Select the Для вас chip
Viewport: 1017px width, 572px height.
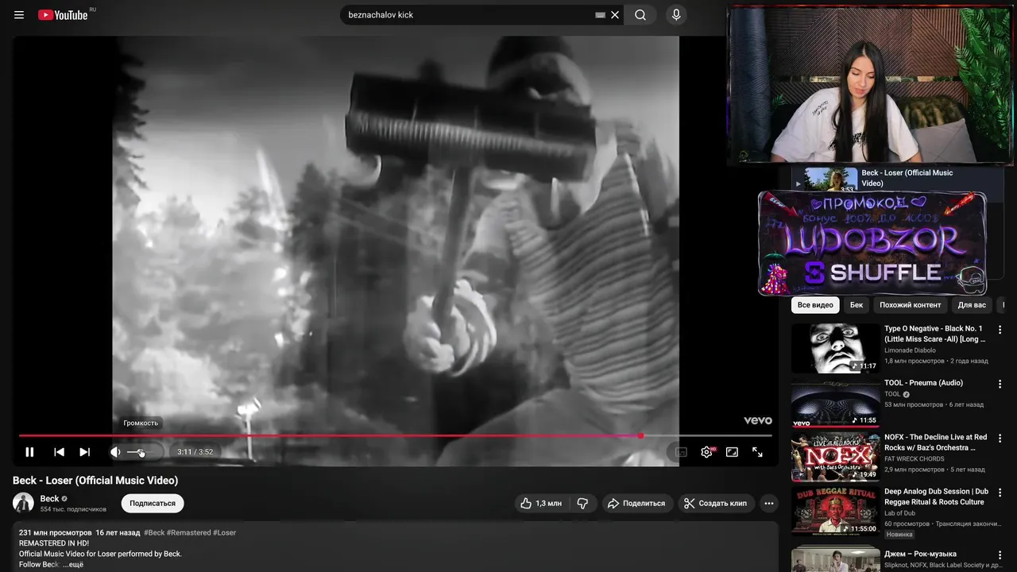coord(972,305)
